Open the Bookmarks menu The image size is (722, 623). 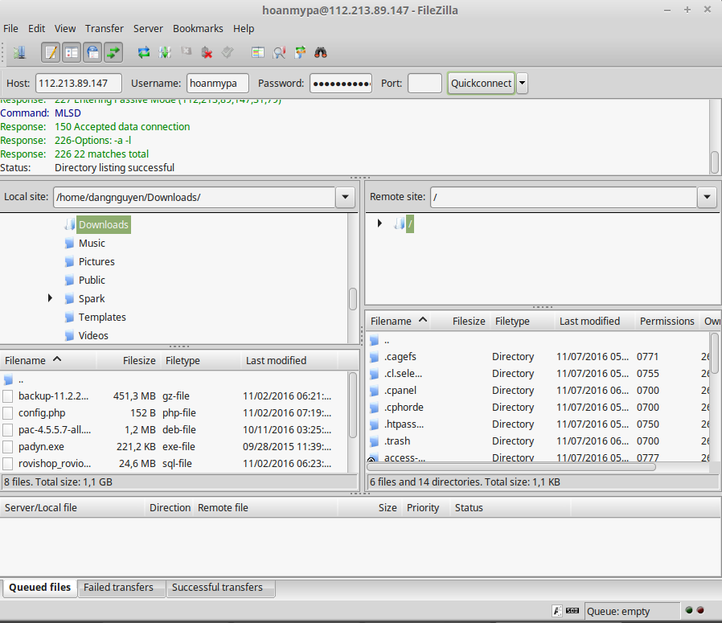[198, 29]
